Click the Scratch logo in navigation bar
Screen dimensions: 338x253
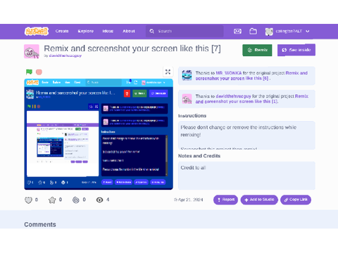(x=37, y=31)
